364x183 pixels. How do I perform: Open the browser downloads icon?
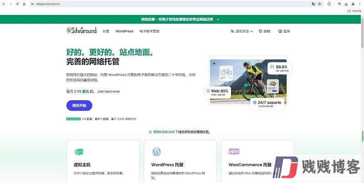coord(346,4)
